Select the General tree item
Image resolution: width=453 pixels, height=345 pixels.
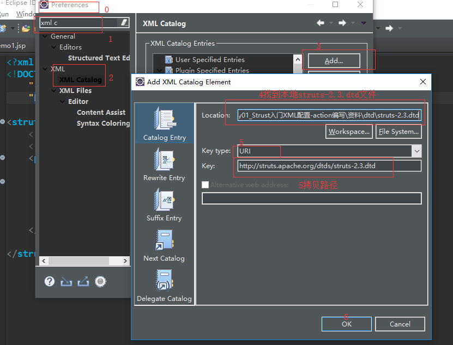pos(63,36)
